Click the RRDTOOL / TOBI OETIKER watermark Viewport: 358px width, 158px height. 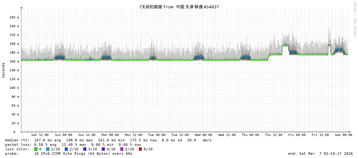pos(354,19)
